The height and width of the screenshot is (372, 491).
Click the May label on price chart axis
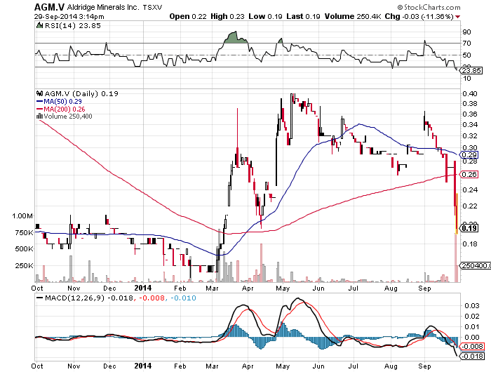coord(283,288)
